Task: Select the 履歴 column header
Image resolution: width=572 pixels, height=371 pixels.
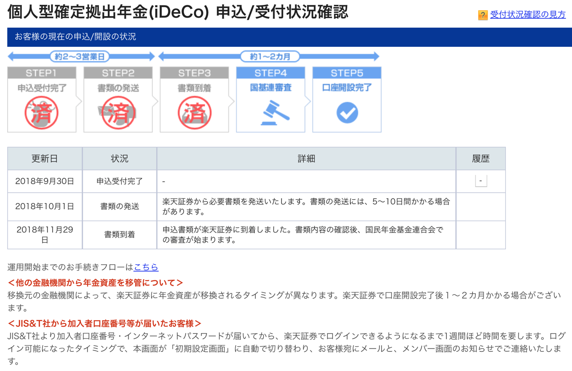Action: click(481, 159)
